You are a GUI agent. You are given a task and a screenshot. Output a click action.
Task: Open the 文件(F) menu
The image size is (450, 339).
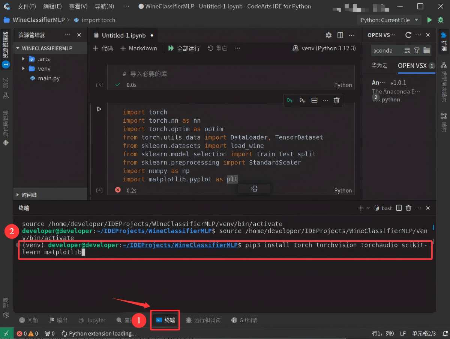click(x=27, y=6)
